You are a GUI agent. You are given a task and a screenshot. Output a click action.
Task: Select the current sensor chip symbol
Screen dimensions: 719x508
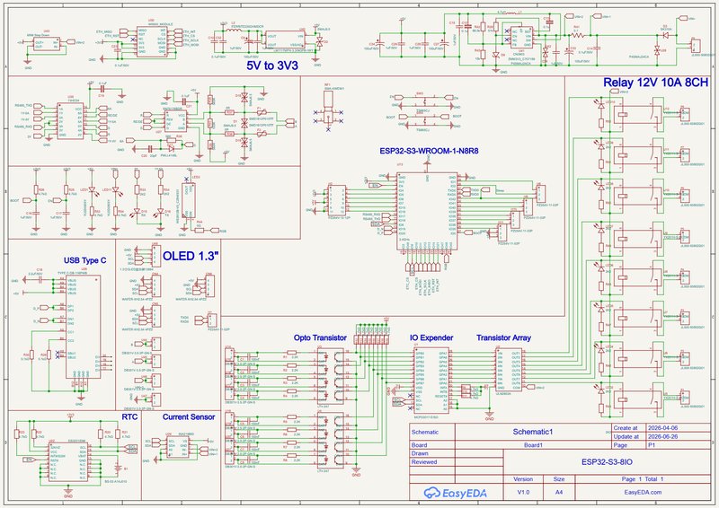[x=177, y=447]
